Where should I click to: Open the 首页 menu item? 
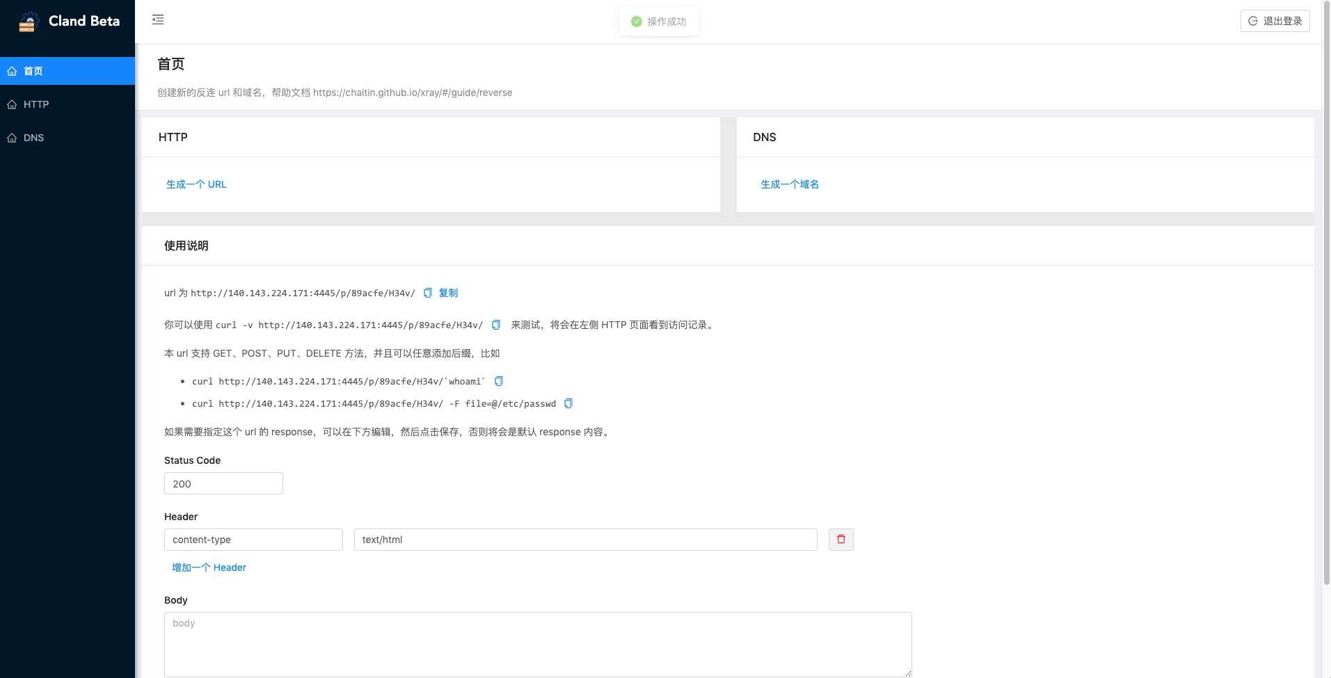[67, 71]
